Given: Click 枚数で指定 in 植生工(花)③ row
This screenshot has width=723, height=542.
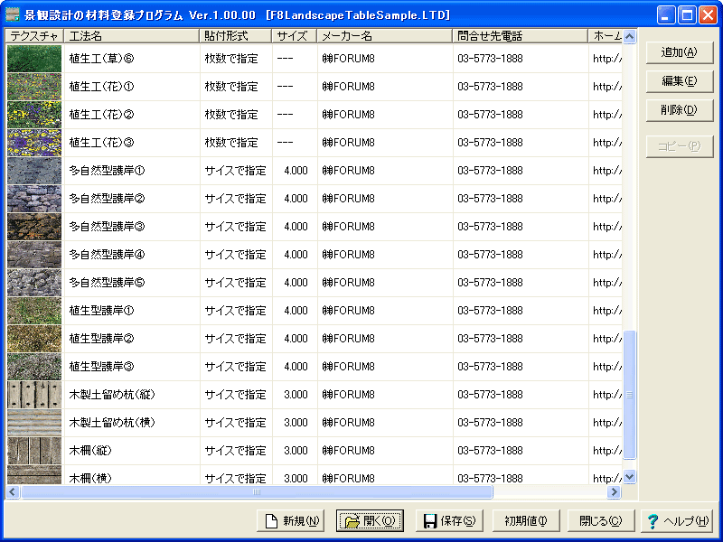Looking at the screenshot, I should (x=231, y=143).
